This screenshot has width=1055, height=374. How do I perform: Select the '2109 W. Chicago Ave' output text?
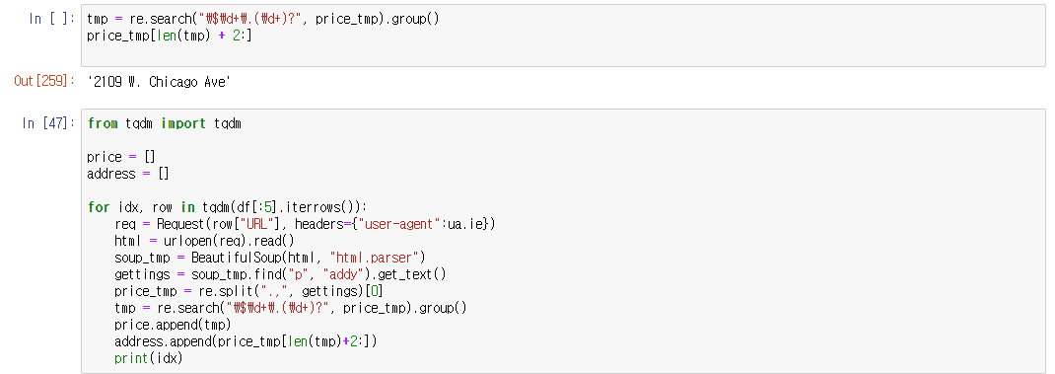(x=160, y=82)
